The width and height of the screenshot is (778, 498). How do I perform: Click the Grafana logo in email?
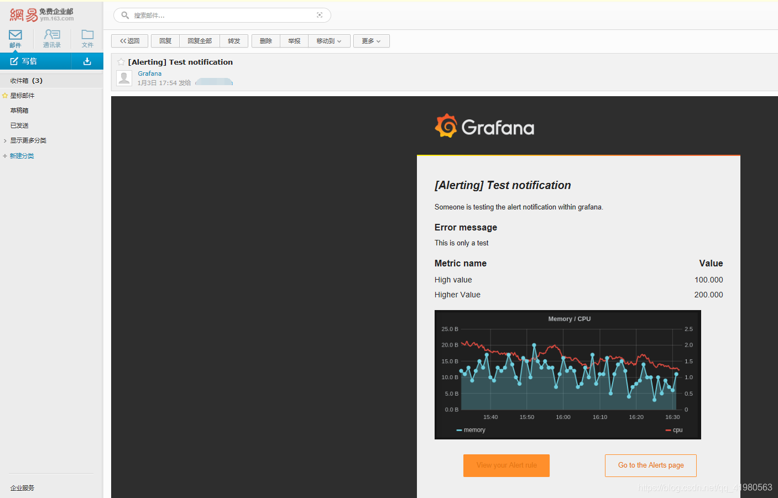tap(484, 127)
